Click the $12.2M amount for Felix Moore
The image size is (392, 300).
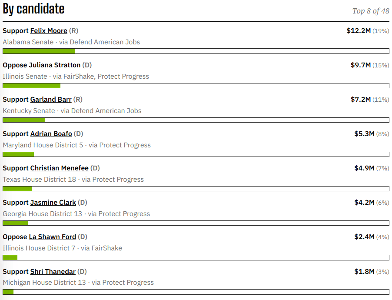[x=359, y=31]
